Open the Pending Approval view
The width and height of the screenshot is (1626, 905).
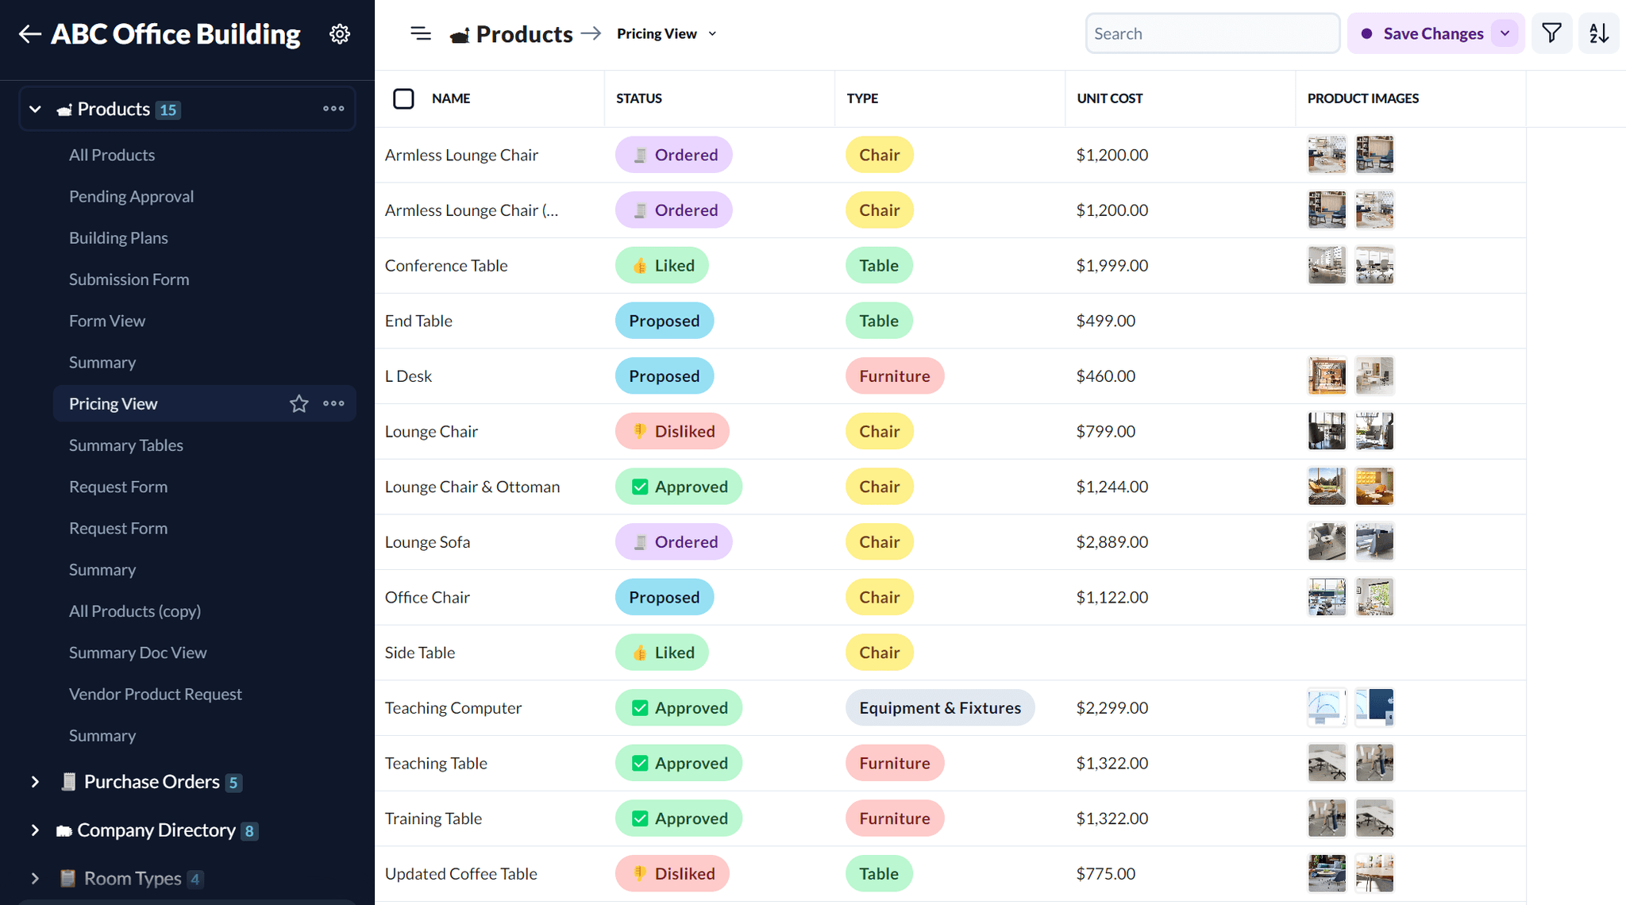coord(131,196)
